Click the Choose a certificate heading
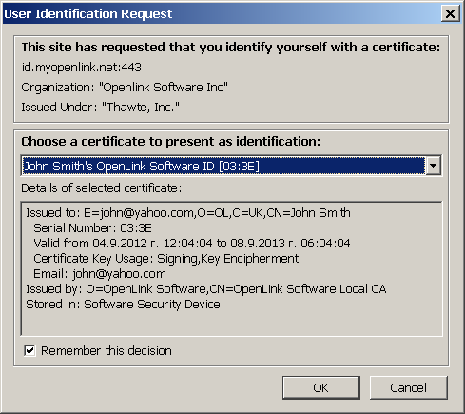This screenshot has height=414, width=465. coord(171,142)
